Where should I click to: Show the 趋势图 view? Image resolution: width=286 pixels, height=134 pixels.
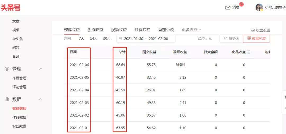(x=231, y=39)
